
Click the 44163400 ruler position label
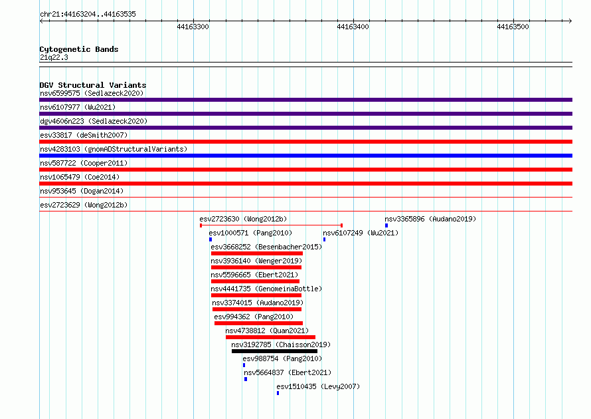353,27
